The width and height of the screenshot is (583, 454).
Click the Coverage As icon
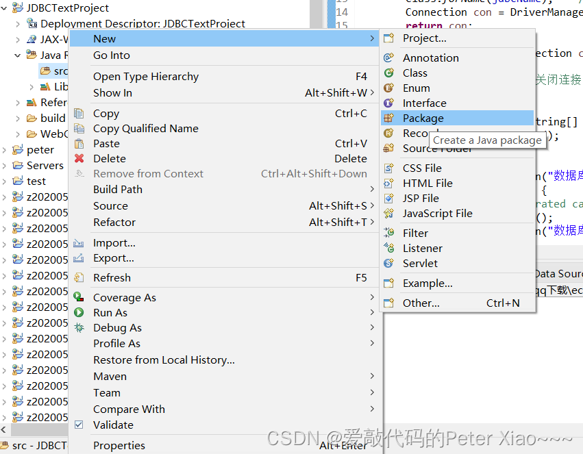79,297
